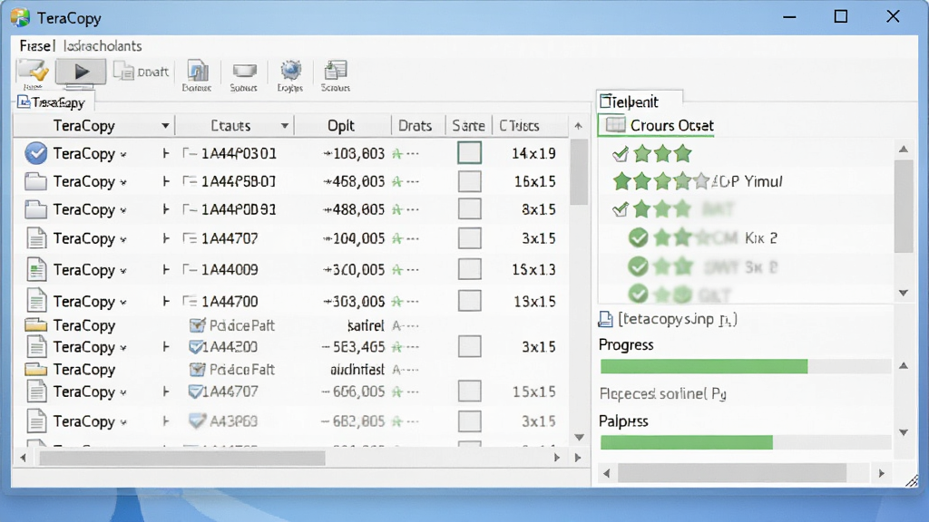Tick the checkbox in the 606,005 row

pyautogui.click(x=469, y=391)
